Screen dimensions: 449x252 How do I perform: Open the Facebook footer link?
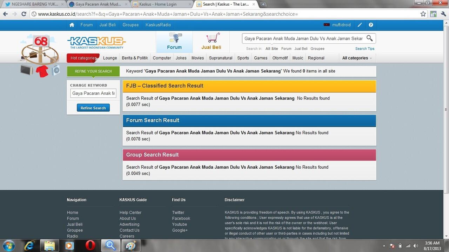coord(181,218)
